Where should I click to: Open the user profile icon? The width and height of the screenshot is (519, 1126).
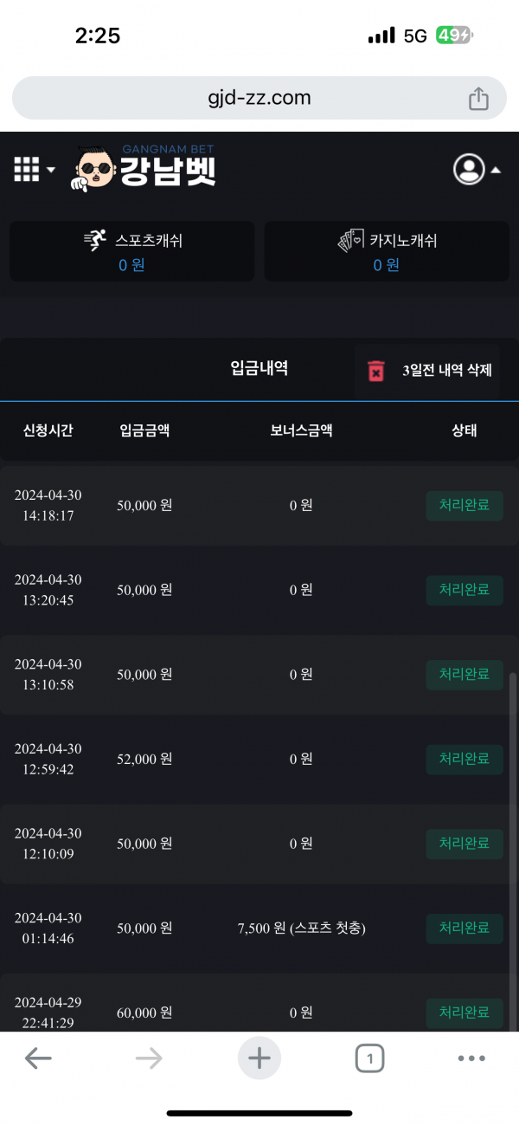[x=469, y=169]
